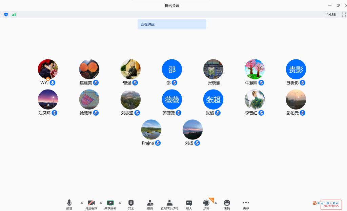Expand the recording options arrow beside 录制
The height and width of the screenshot is (211, 347).
point(216,203)
